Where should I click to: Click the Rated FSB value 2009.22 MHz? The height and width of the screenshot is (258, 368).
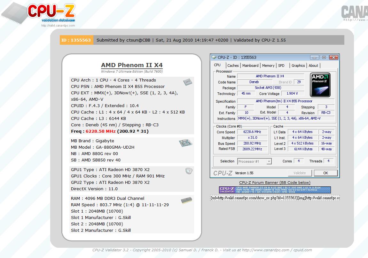coord(252,149)
